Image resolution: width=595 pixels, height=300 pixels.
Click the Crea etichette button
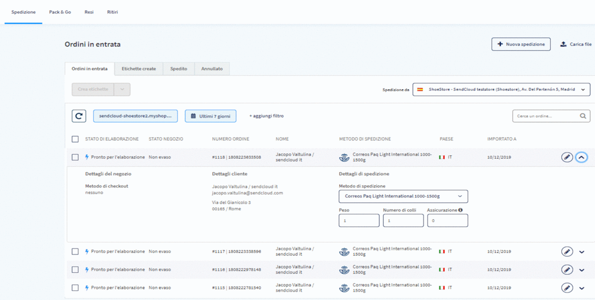click(93, 90)
